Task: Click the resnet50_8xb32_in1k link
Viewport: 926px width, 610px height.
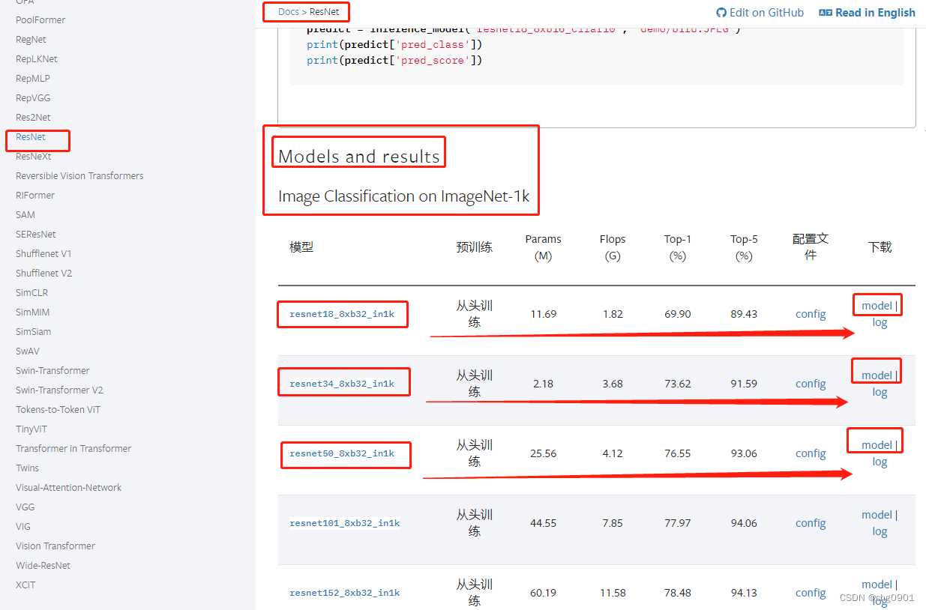Action: pos(345,455)
